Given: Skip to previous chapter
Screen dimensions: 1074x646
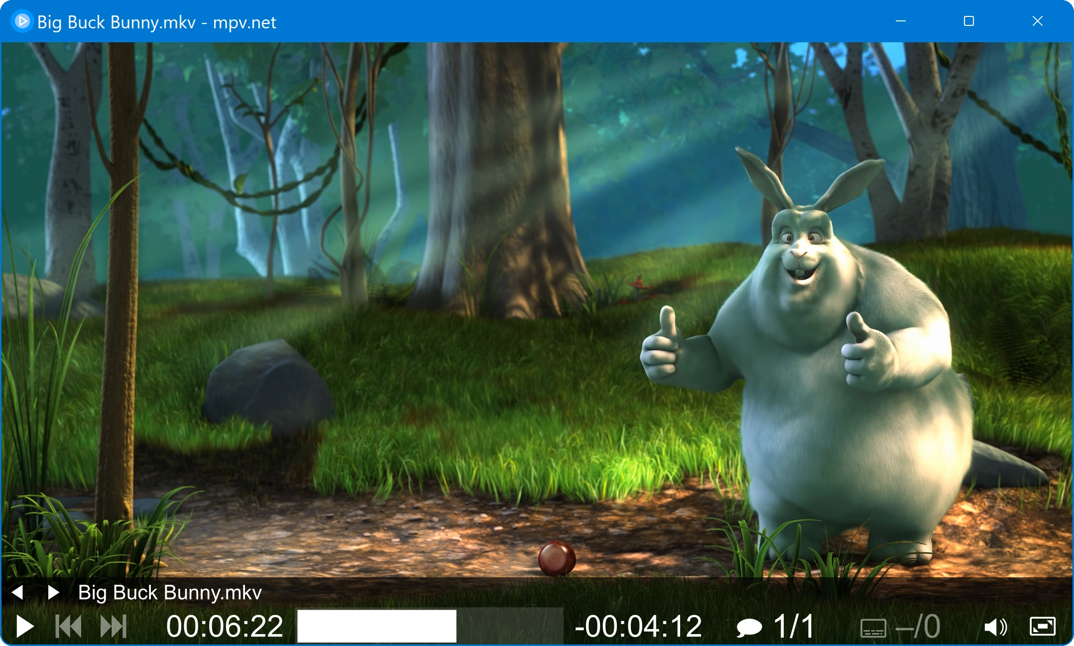Looking at the screenshot, I should coord(69,626).
